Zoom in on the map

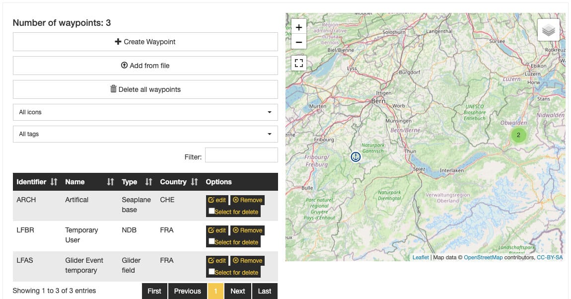(298, 27)
